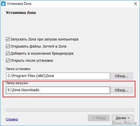Viewport: 140px width, 126px height.
Task: Click the install folder path field
Action: coord(58,76)
